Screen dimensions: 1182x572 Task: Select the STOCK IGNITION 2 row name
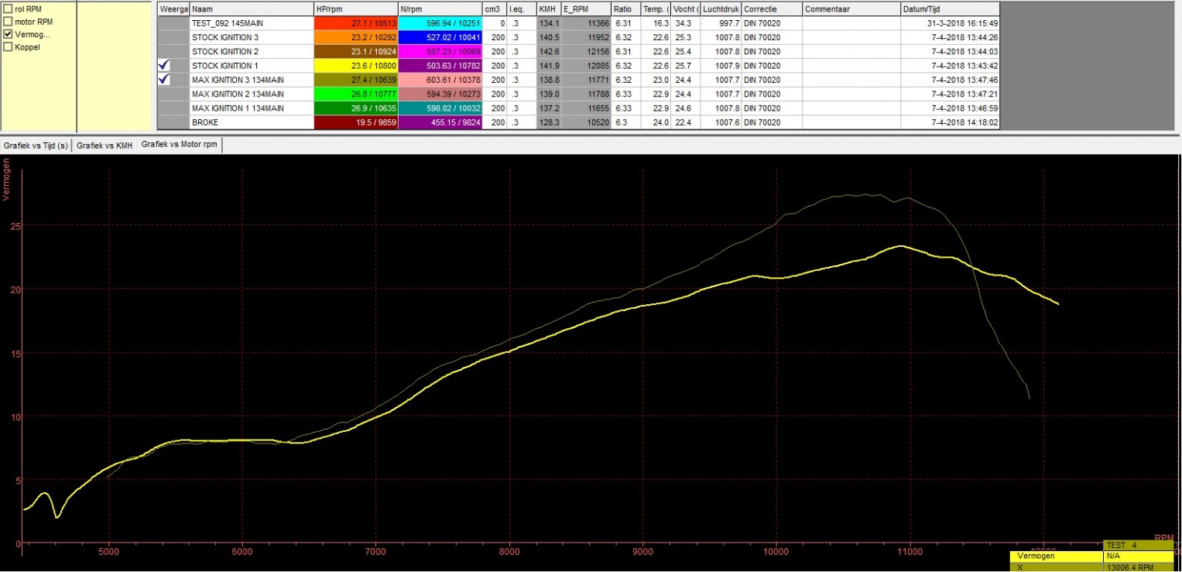[252, 51]
